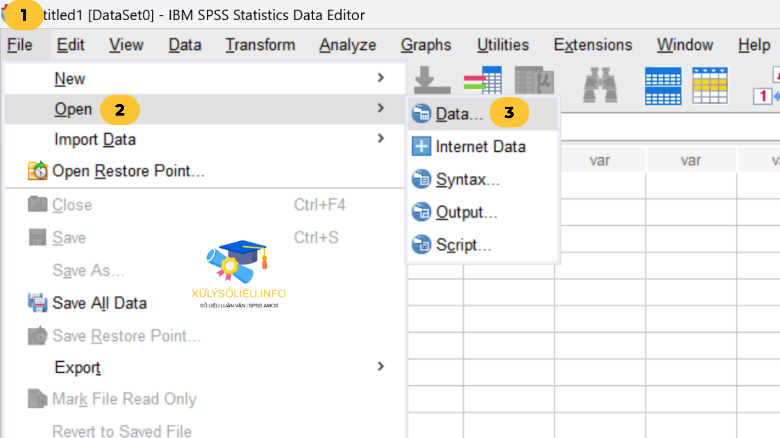Expand the Import Data submenu arrow
Screen dimensions: 780x438
point(381,138)
